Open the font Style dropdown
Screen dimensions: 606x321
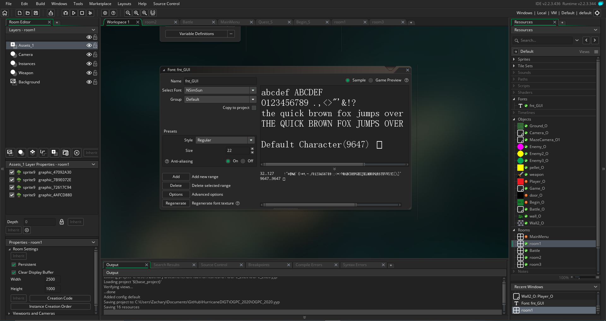(251, 140)
